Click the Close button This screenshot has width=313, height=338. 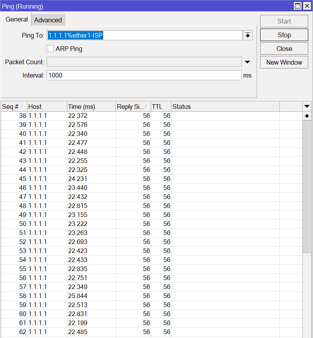tap(284, 49)
